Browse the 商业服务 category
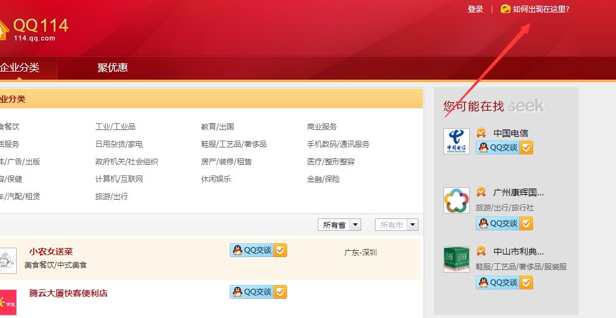Image resolution: width=616 pixels, height=318 pixels. [x=322, y=127]
